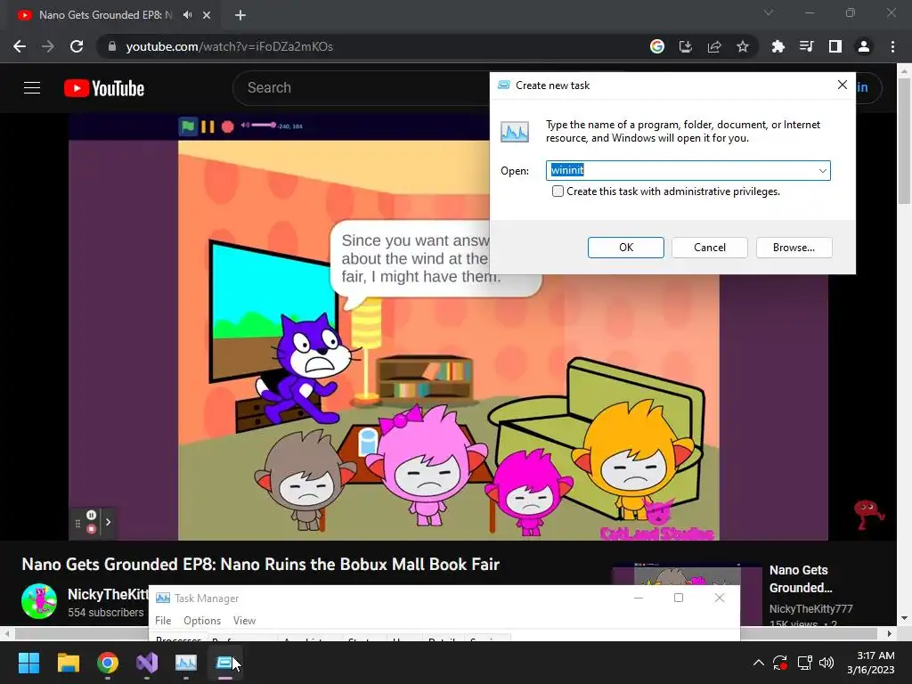Share this page via the share icon
This screenshot has height=684, width=912.
coord(714,46)
